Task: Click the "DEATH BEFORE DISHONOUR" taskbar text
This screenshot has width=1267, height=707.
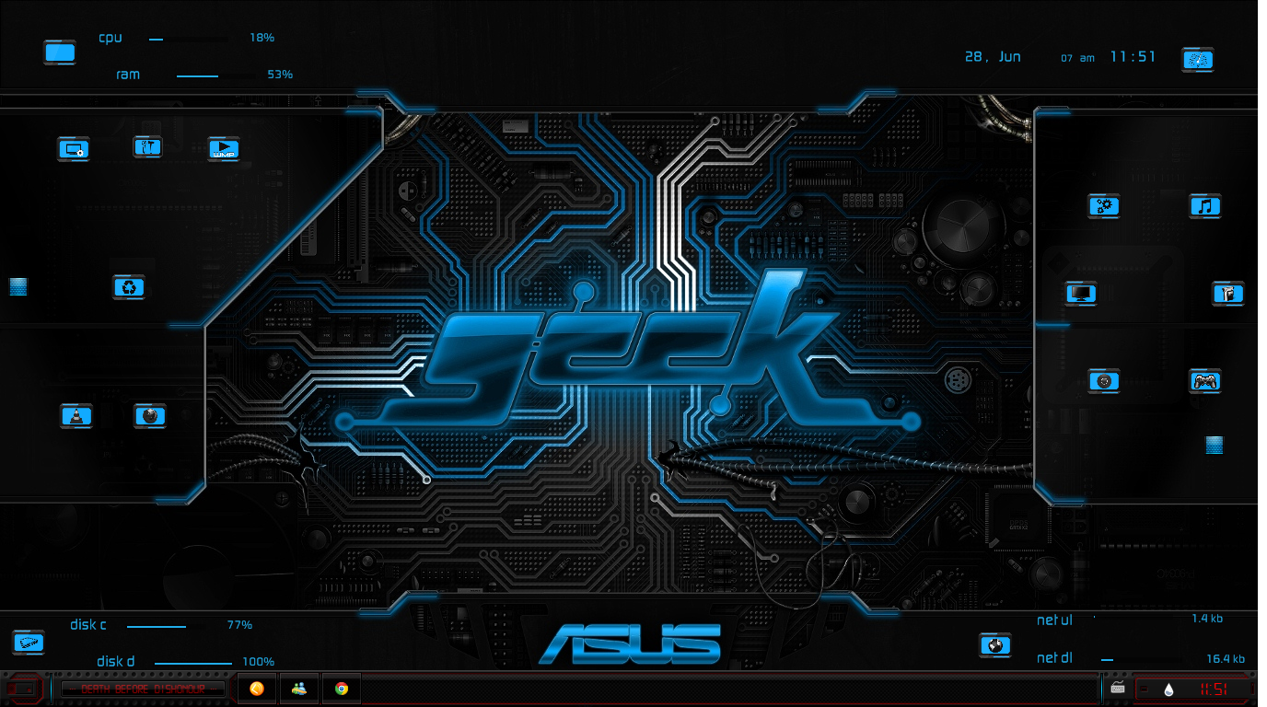Action: pyautogui.click(x=143, y=689)
